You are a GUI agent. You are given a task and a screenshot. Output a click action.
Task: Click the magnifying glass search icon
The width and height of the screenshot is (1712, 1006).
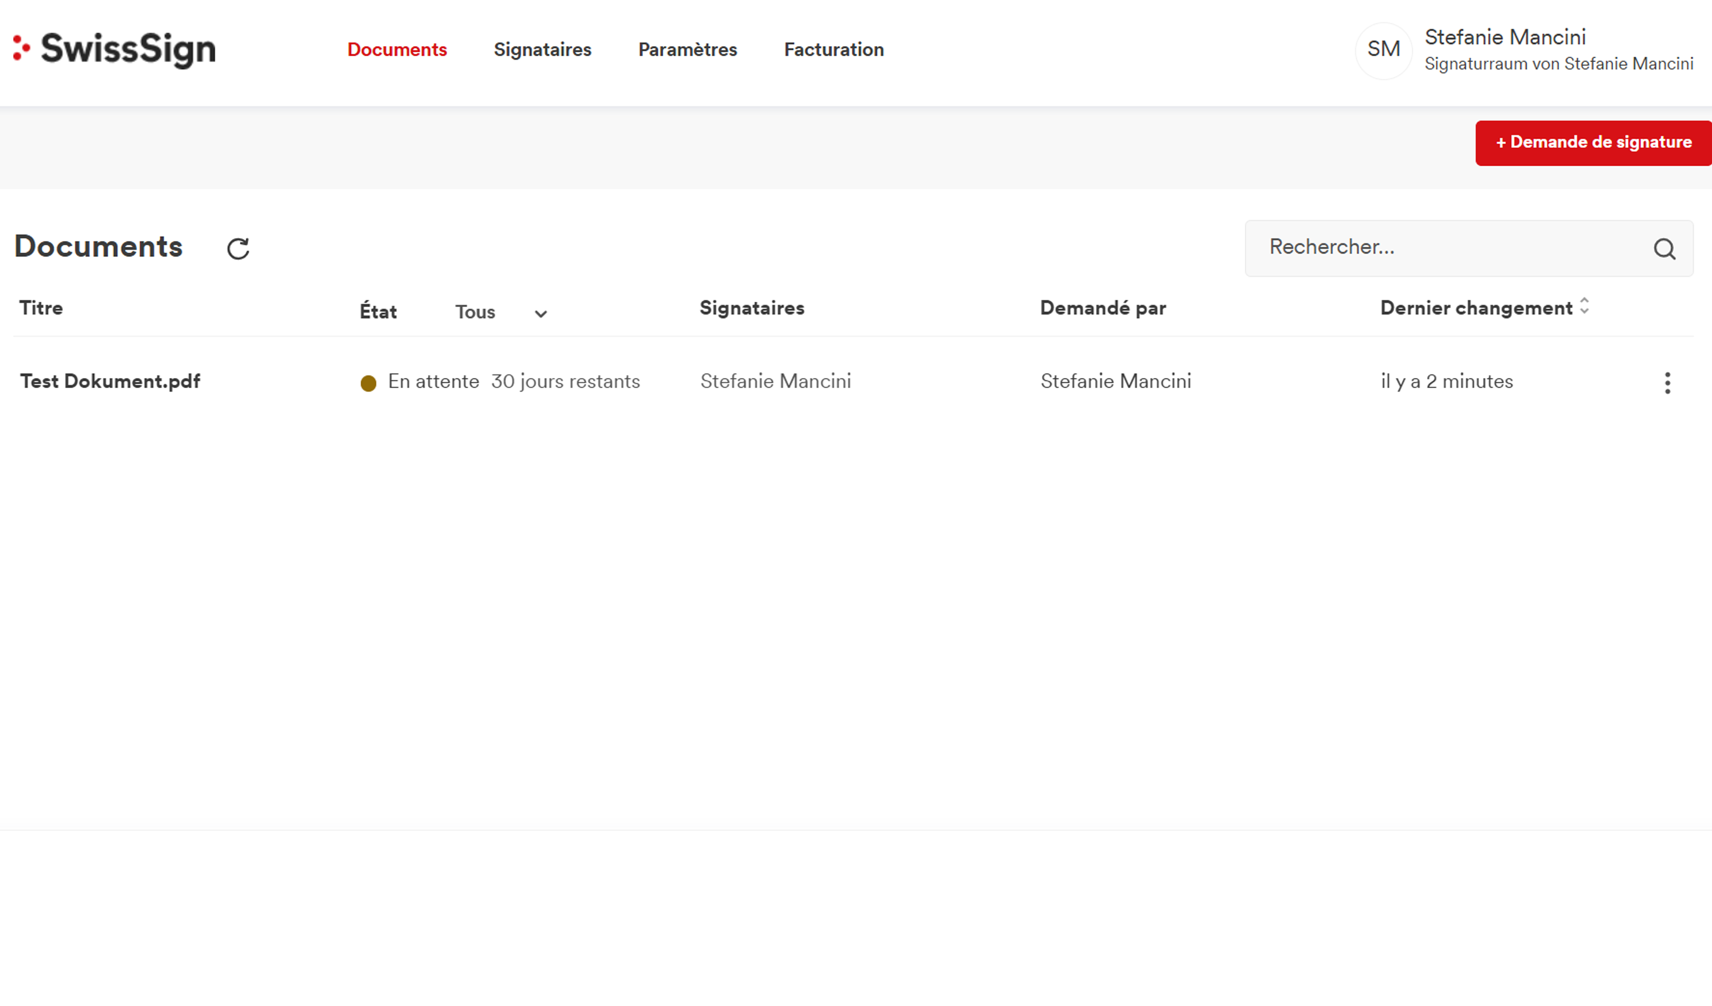[1664, 249]
